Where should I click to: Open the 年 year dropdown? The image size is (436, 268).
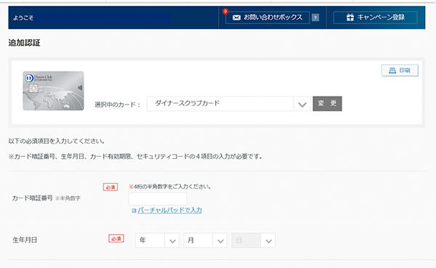coord(157,240)
